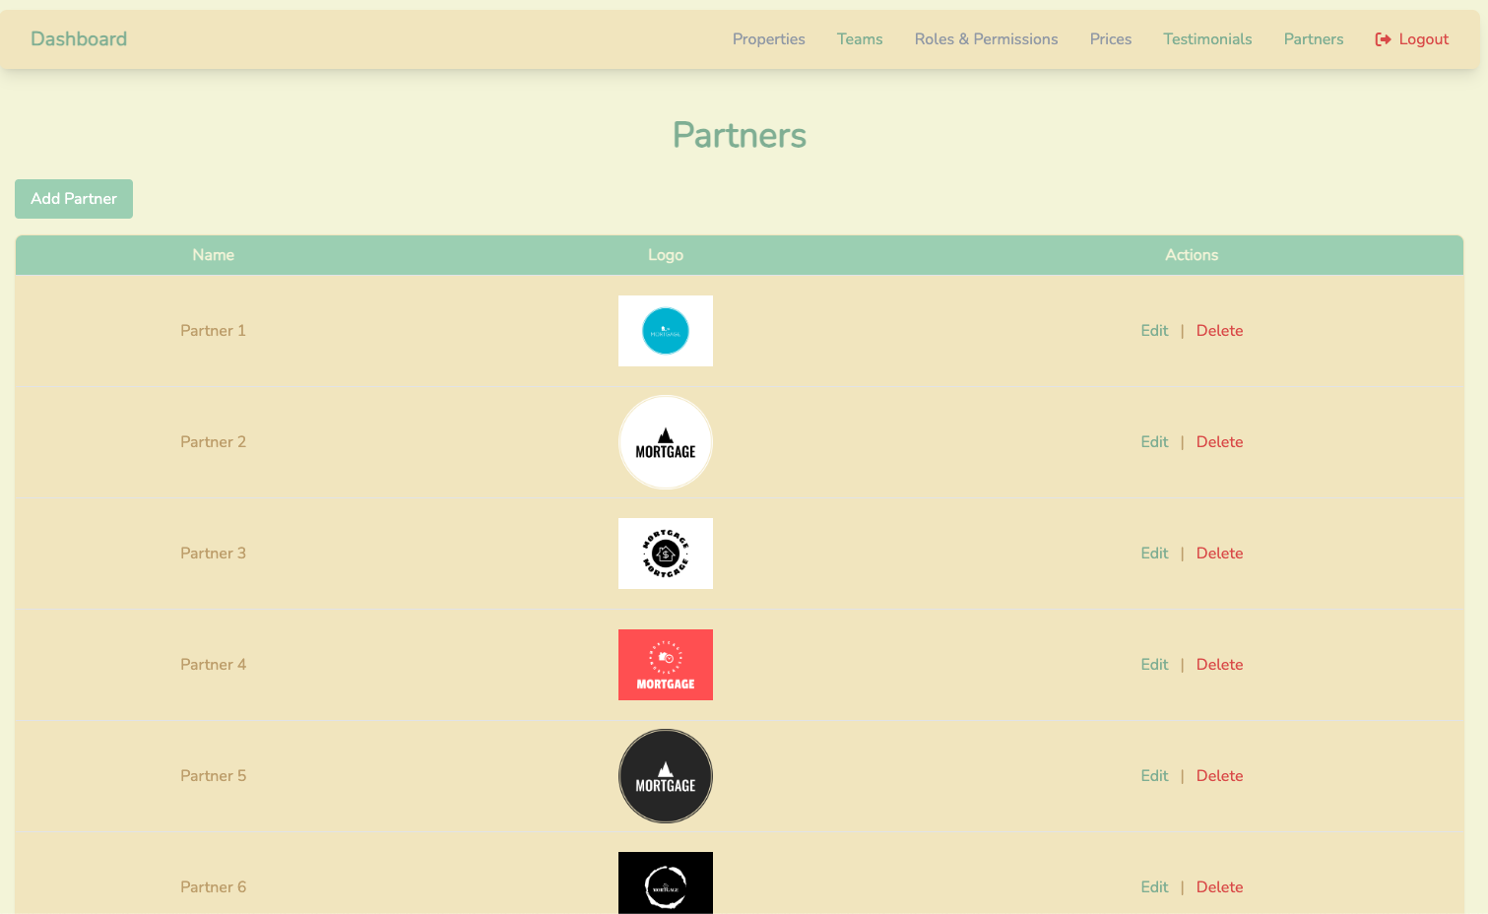Navigate to the Teams page
The image size is (1488, 914).
click(x=859, y=39)
